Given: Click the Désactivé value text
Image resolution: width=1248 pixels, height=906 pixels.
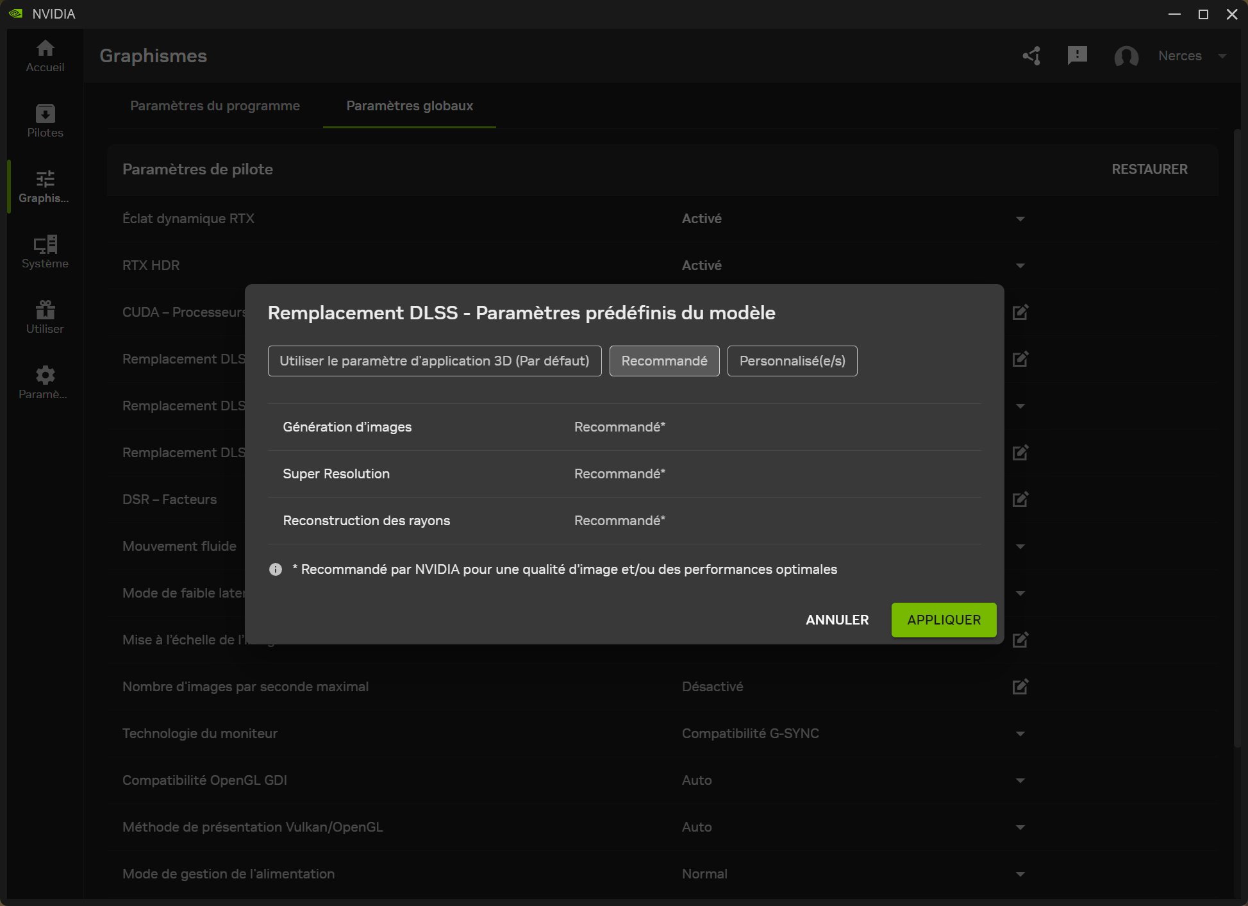Looking at the screenshot, I should 712,687.
